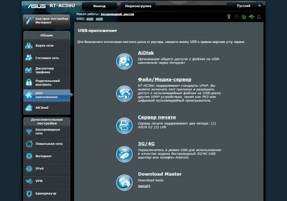
Task: Open Беспроводная сеть settings
Action: click(x=47, y=132)
